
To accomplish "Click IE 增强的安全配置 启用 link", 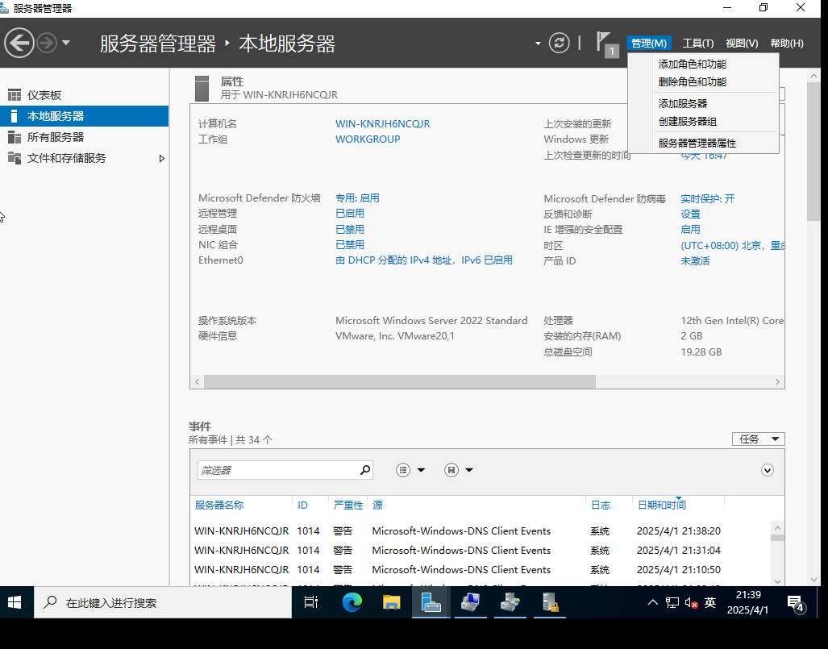I will (690, 229).
